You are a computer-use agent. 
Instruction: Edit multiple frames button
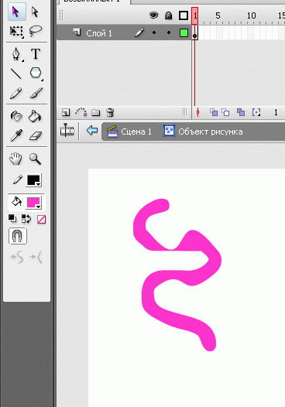click(241, 112)
